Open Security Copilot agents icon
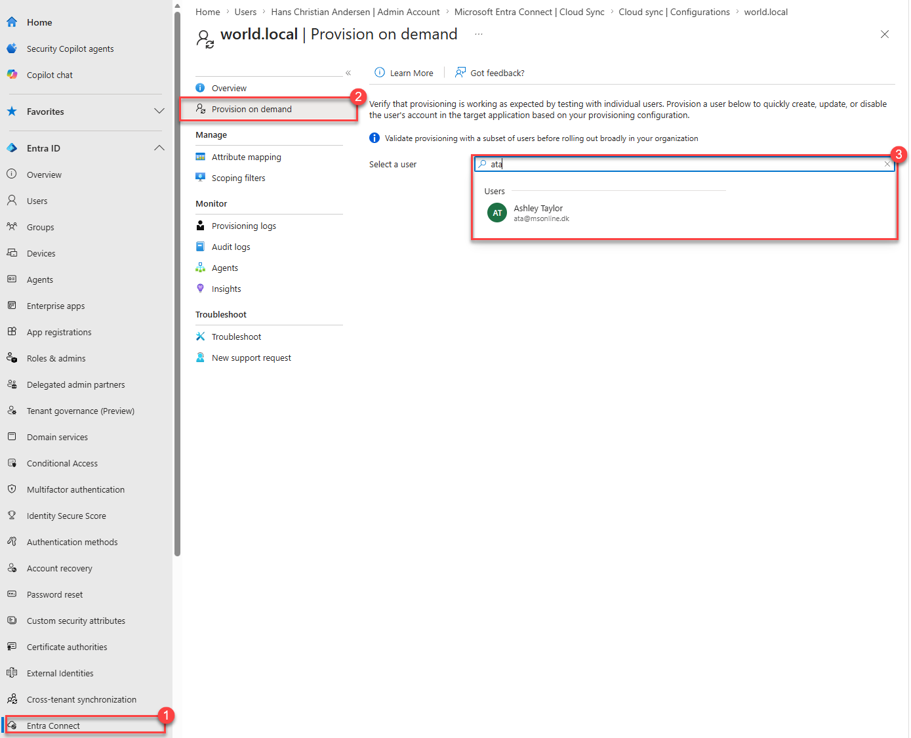911x738 pixels. pyautogui.click(x=12, y=49)
